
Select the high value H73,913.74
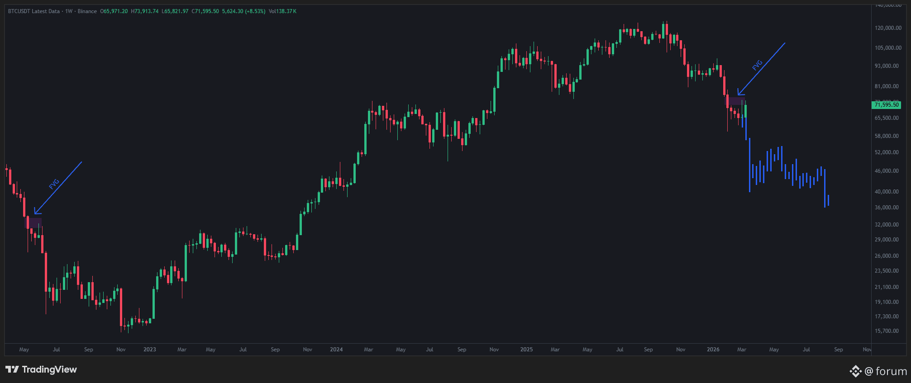coord(145,11)
